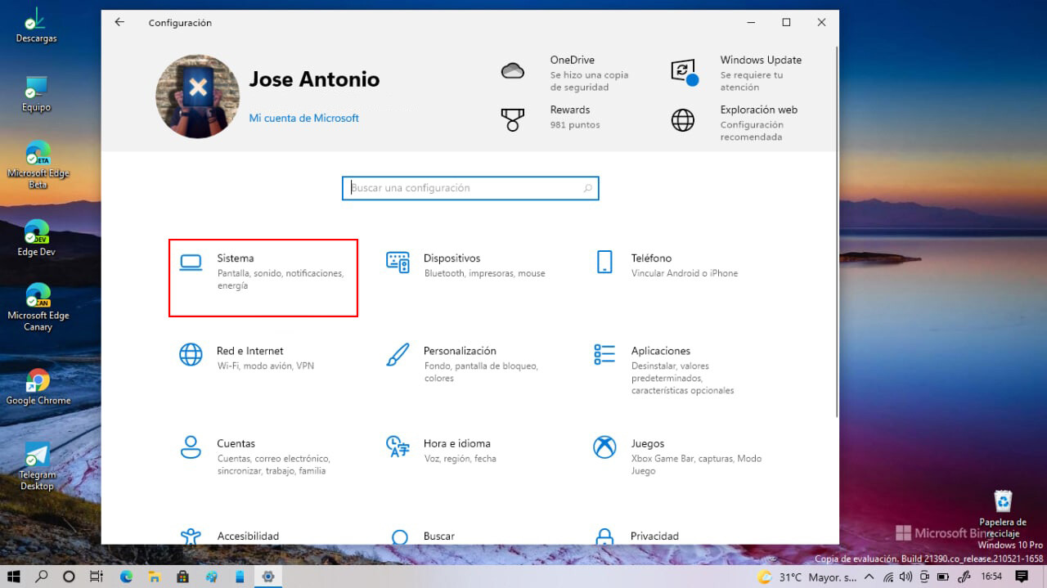
Task: Open the Sistema settings category
Action: coord(263,278)
